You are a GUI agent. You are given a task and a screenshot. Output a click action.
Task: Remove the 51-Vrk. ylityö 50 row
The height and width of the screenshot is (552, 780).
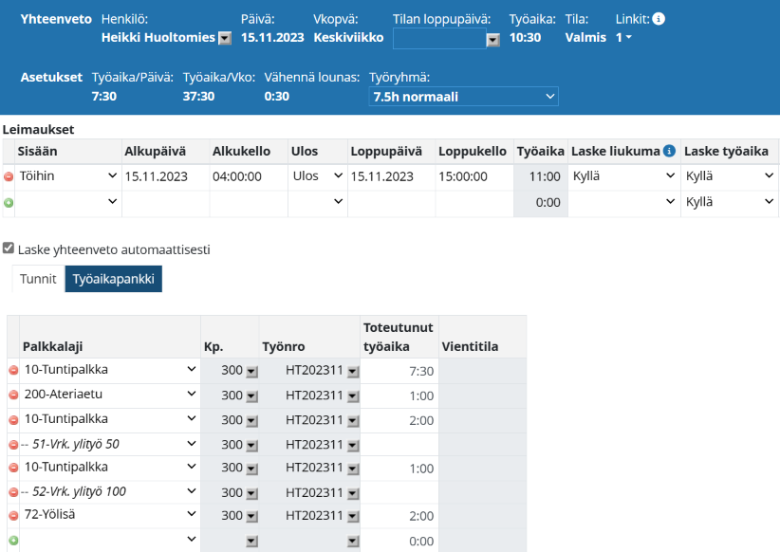point(13,444)
